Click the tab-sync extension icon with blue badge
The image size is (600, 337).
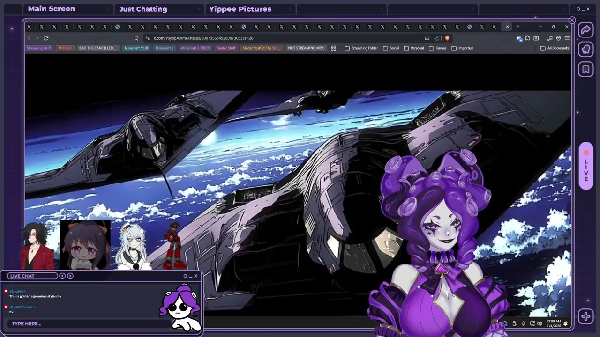tap(519, 38)
